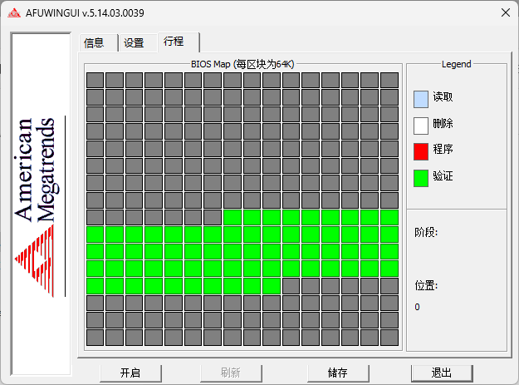Click the 储存 button
Viewport: 519px width, 385px height.
[x=338, y=373]
